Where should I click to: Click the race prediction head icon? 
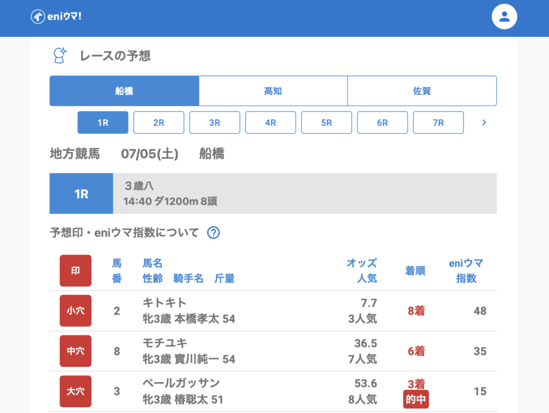point(60,55)
